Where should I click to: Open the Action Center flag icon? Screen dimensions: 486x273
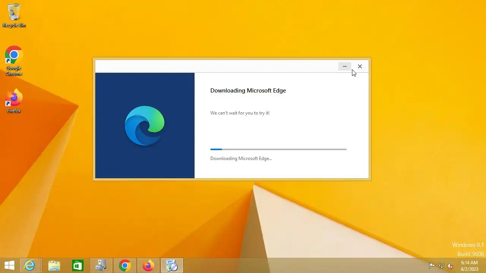click(432, 266)
